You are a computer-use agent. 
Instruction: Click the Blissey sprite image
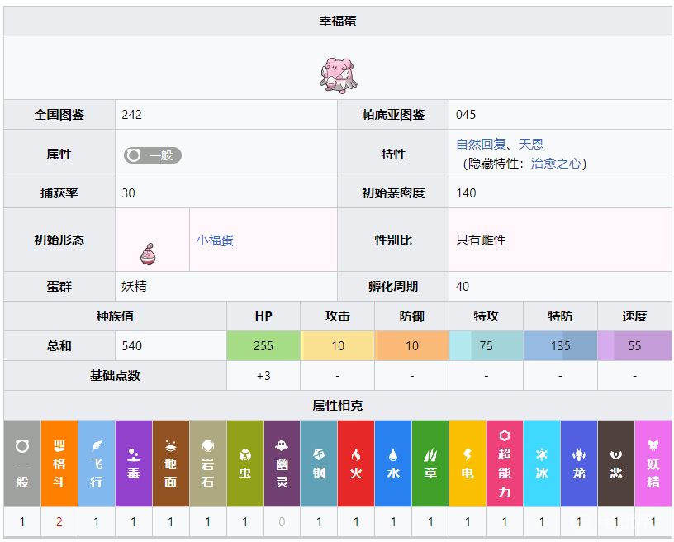pyautogui.click(x=339, y=75)
